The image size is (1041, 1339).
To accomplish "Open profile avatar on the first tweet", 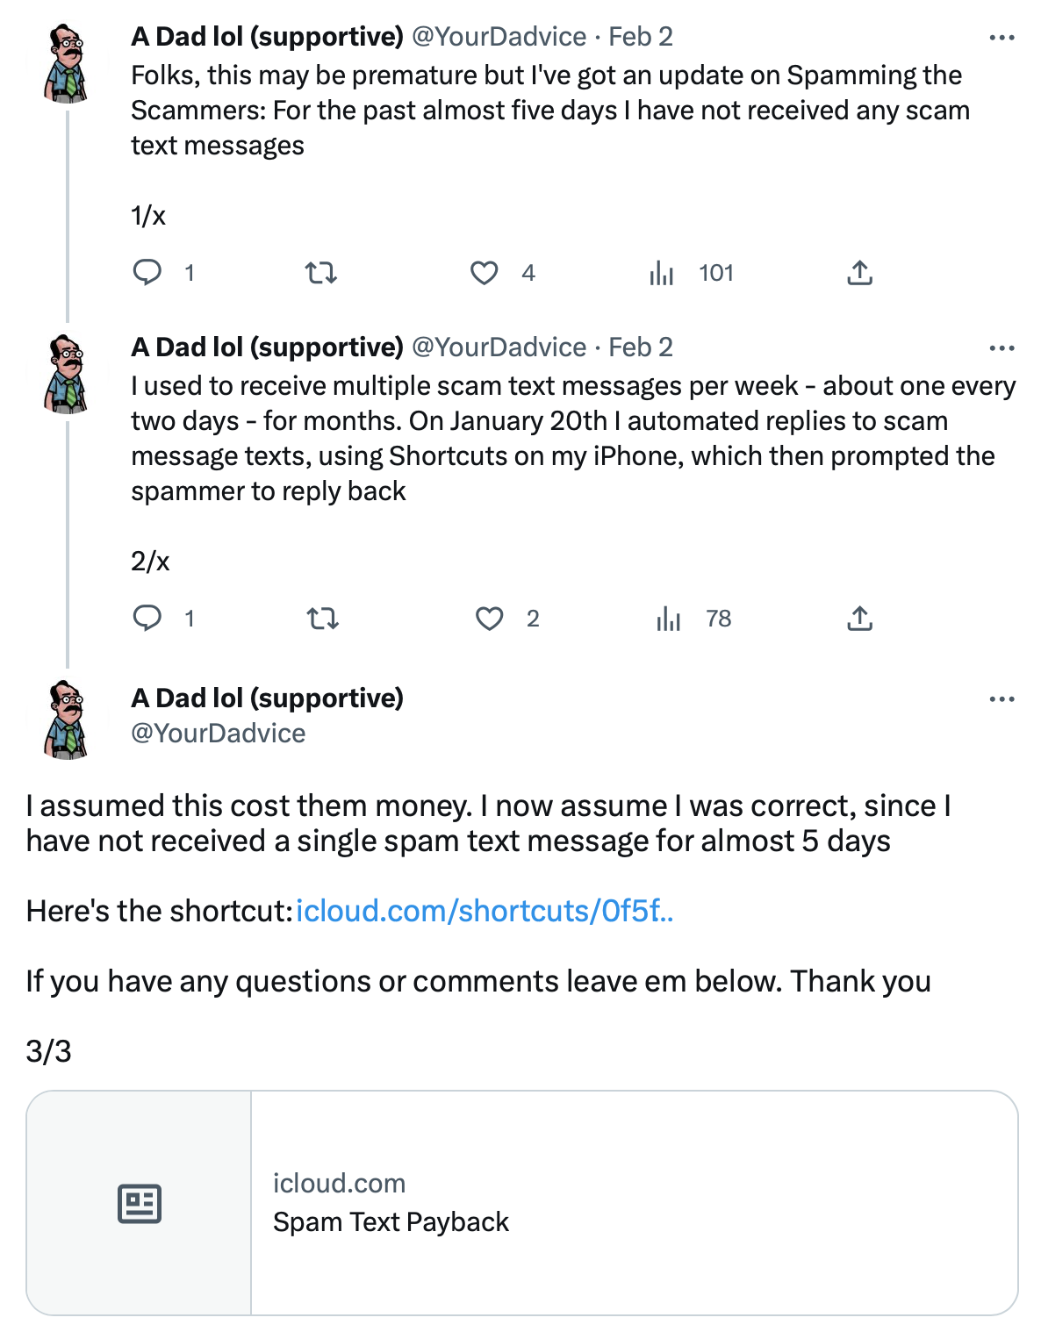I will [x=67, y=63].
